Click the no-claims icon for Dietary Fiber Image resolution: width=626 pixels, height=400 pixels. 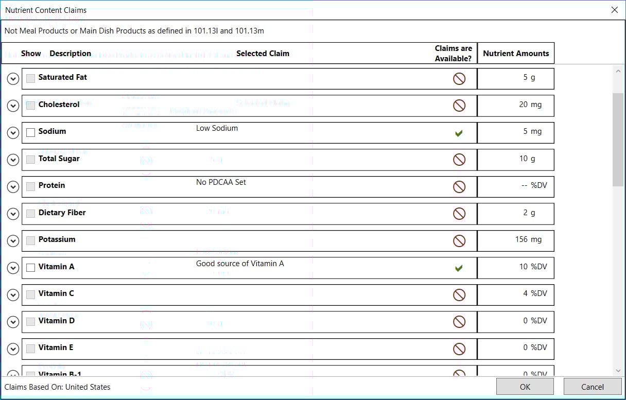pos(459,214)
